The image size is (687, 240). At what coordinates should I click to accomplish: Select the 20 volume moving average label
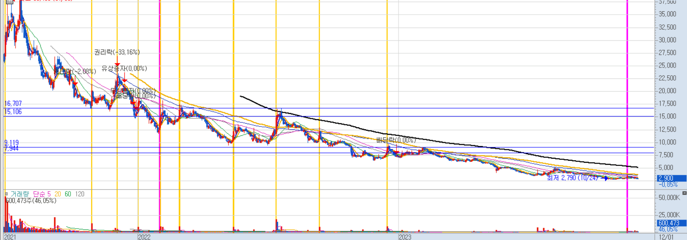[58, 194]
